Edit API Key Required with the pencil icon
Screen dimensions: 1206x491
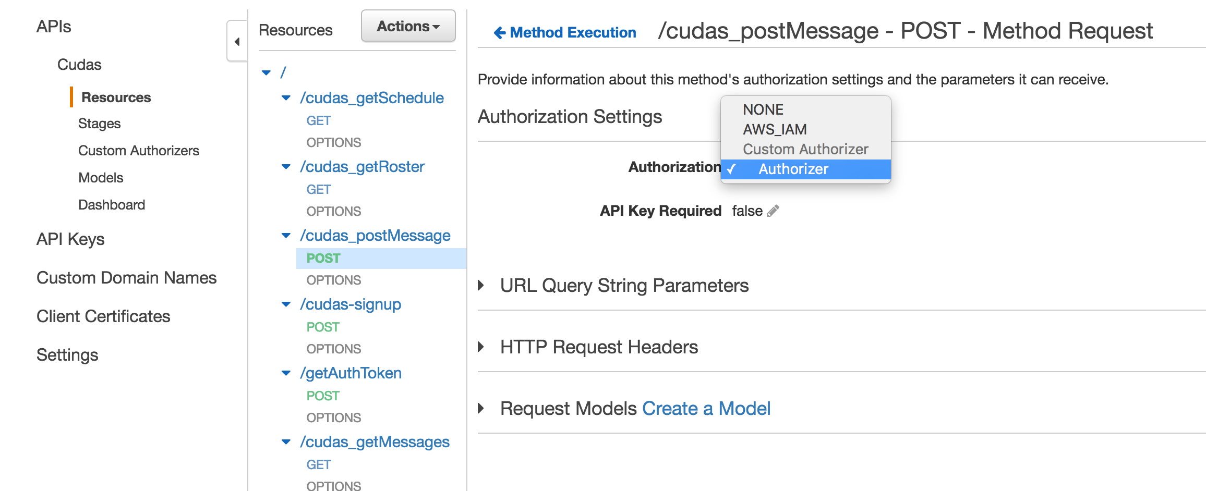[x=773, y=211]
